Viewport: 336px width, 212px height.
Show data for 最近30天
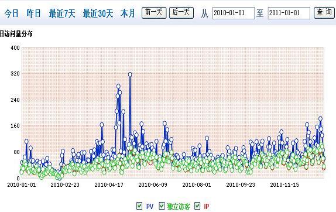[x=98, y=13]
